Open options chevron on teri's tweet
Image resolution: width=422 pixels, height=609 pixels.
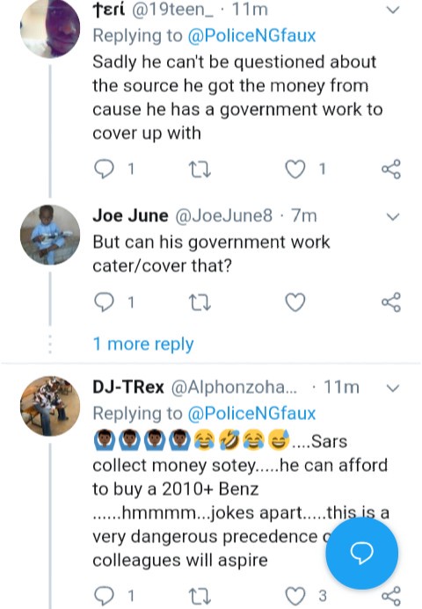pos(393,10)
